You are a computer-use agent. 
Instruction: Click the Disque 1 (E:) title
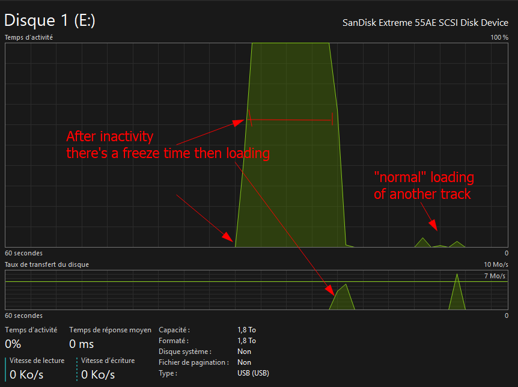50,20
